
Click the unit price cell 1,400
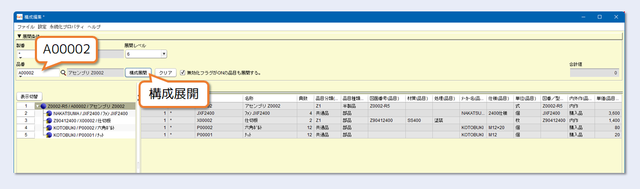click(608, 120)
